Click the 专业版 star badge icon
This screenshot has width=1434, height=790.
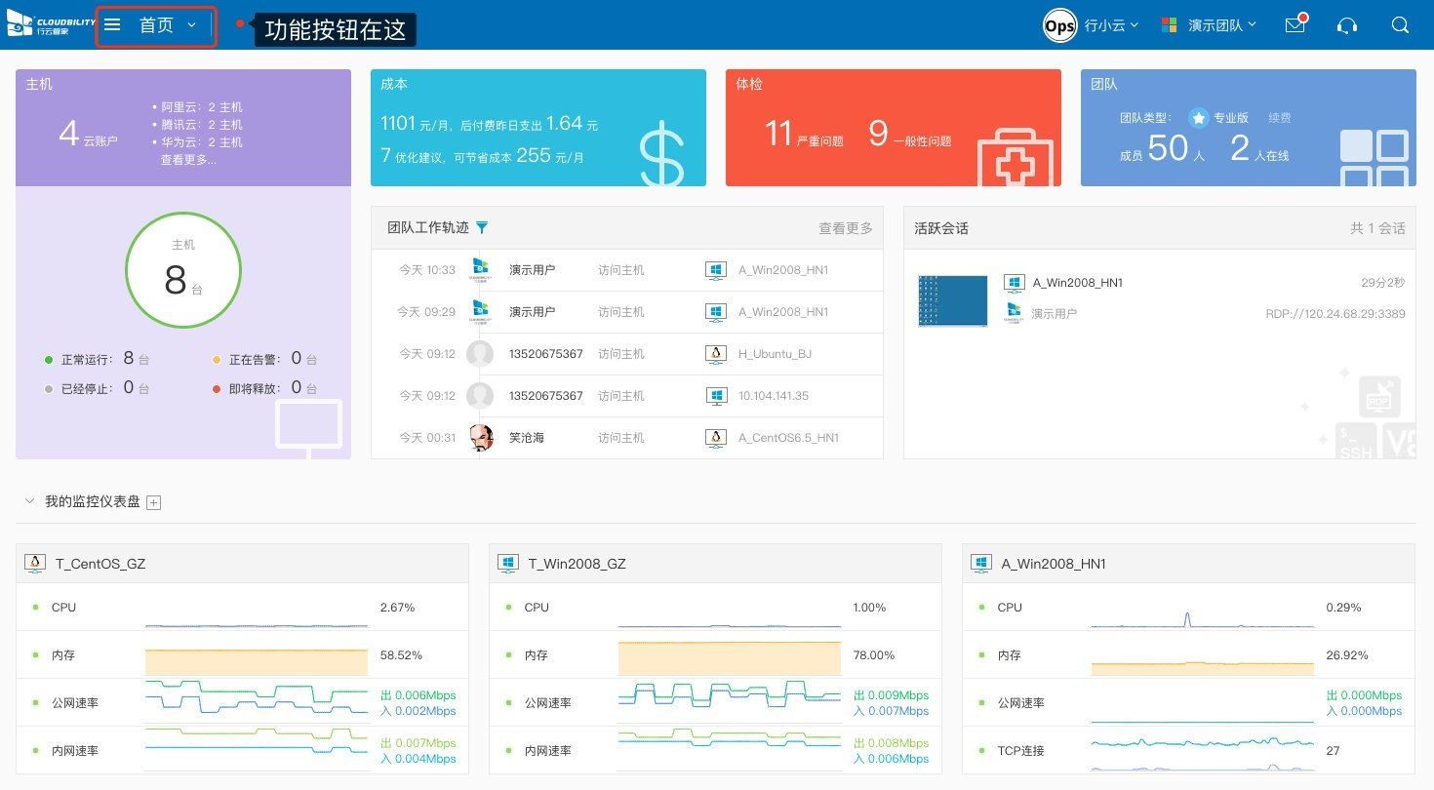coord(1198,118)
